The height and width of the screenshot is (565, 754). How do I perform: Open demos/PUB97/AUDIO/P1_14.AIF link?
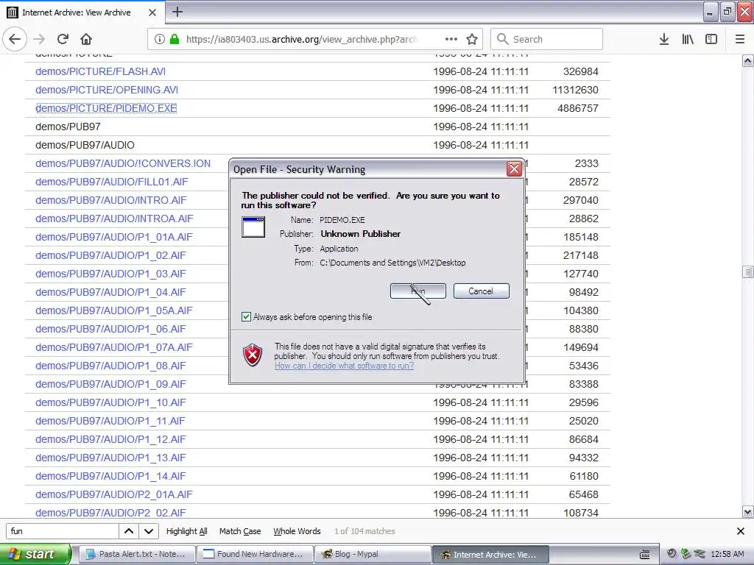coord(110,476)
